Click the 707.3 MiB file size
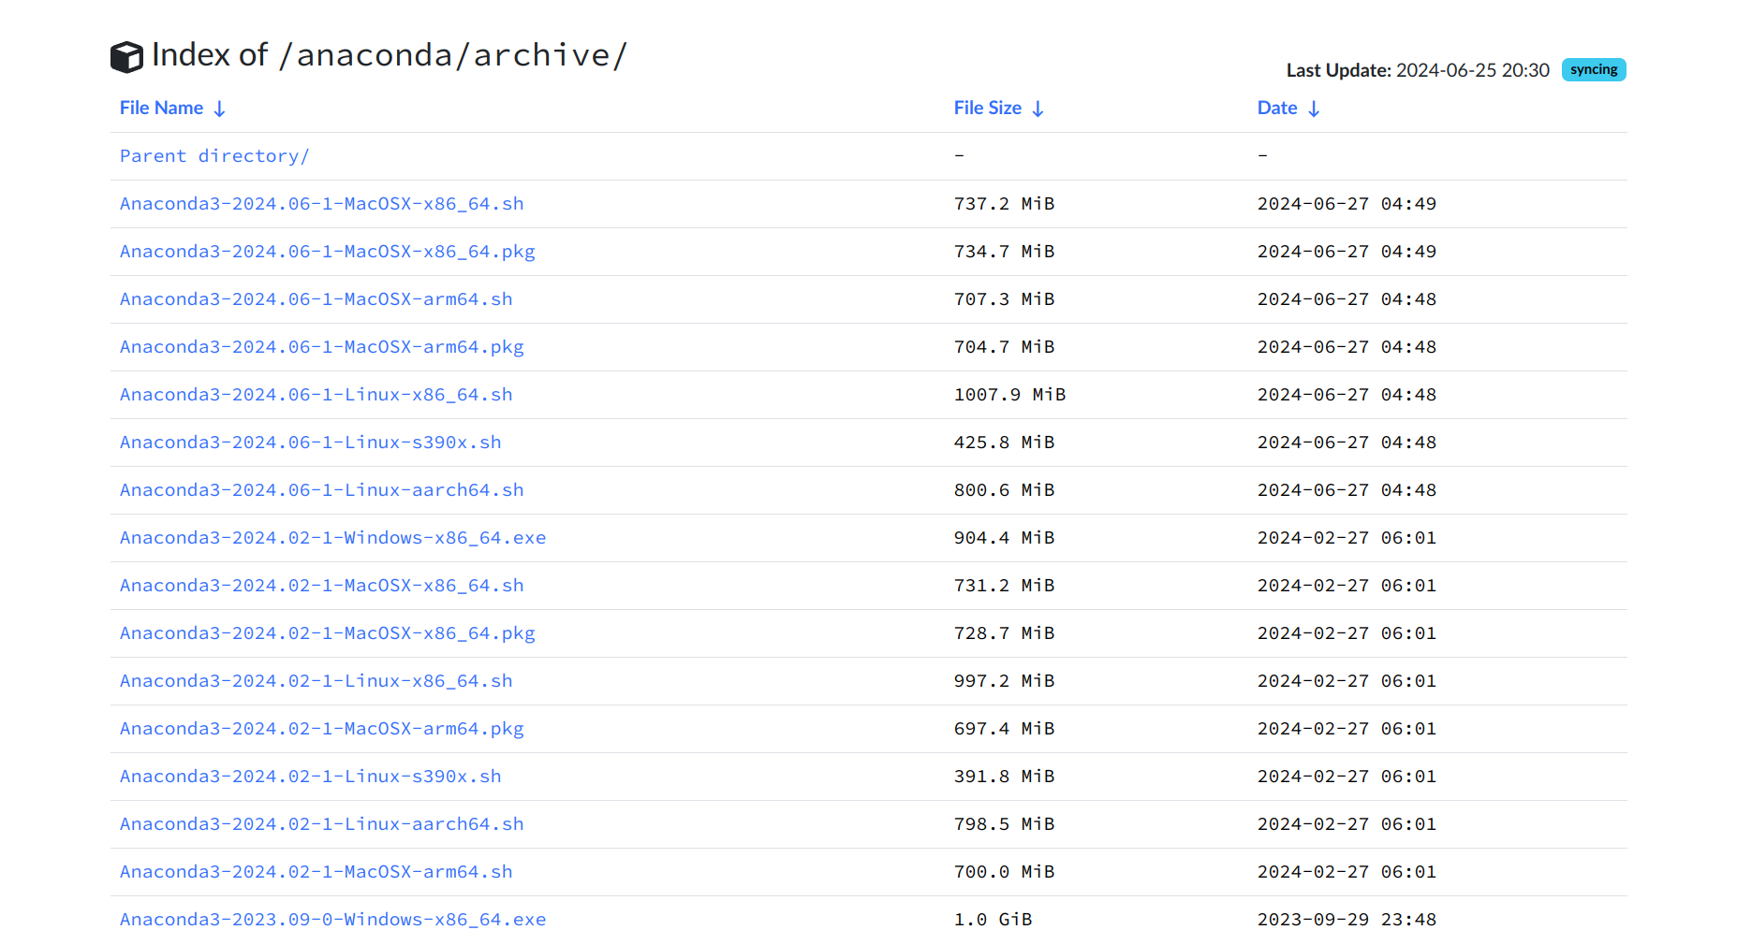Viewport: 1737px width, 930px height. click(1005, 299)
